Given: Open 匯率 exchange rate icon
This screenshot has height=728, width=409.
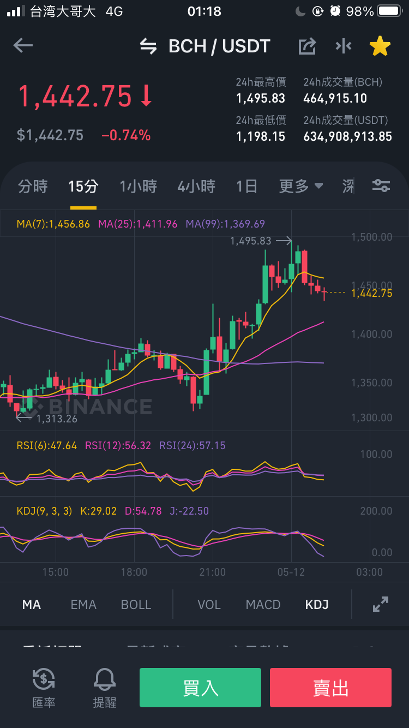Looking at the screenshot, I should 44,687.
